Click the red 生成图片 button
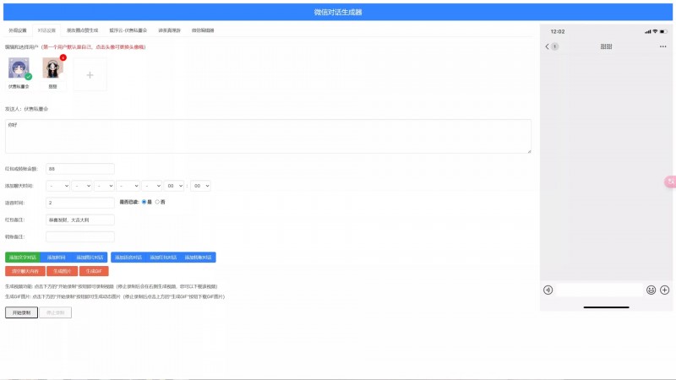Screen dimensions: 676x380 click(62, 271)
